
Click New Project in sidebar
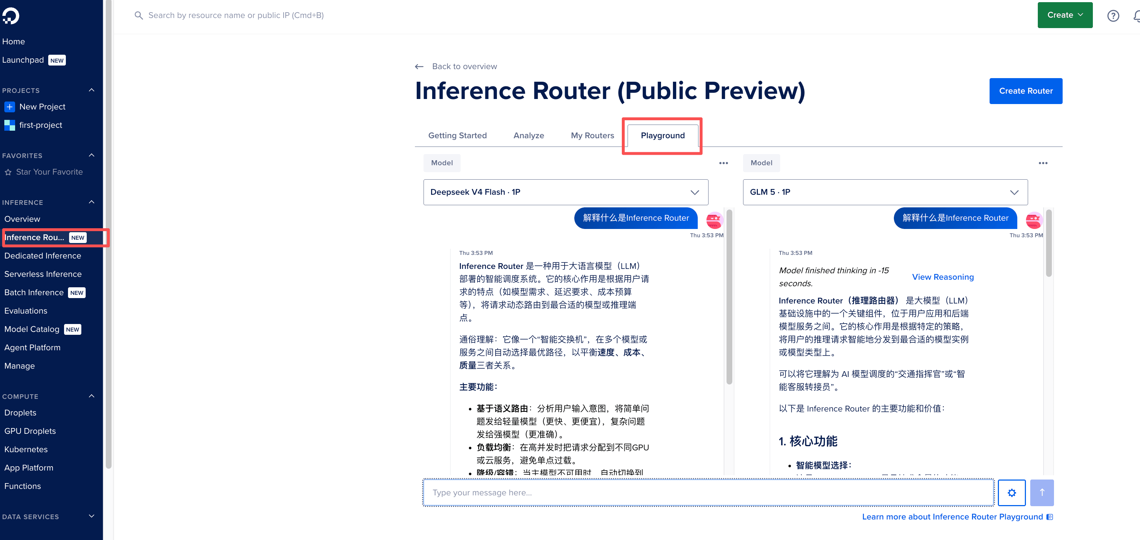tap(42, 107)
